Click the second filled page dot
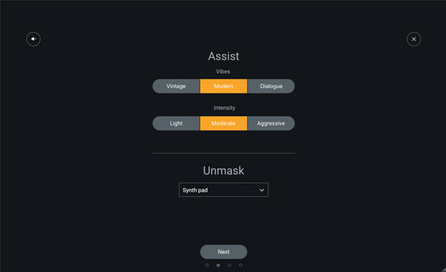Image resolution: width=446 pixels, height=272 pixels. (218, 265)
